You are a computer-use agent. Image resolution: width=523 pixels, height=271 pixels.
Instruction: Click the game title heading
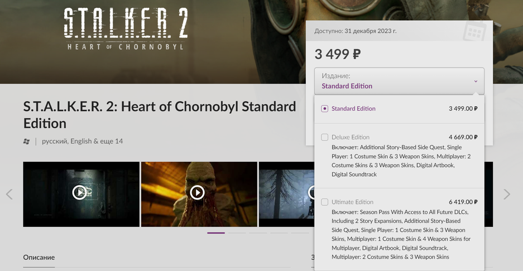(x=159, y=114)
